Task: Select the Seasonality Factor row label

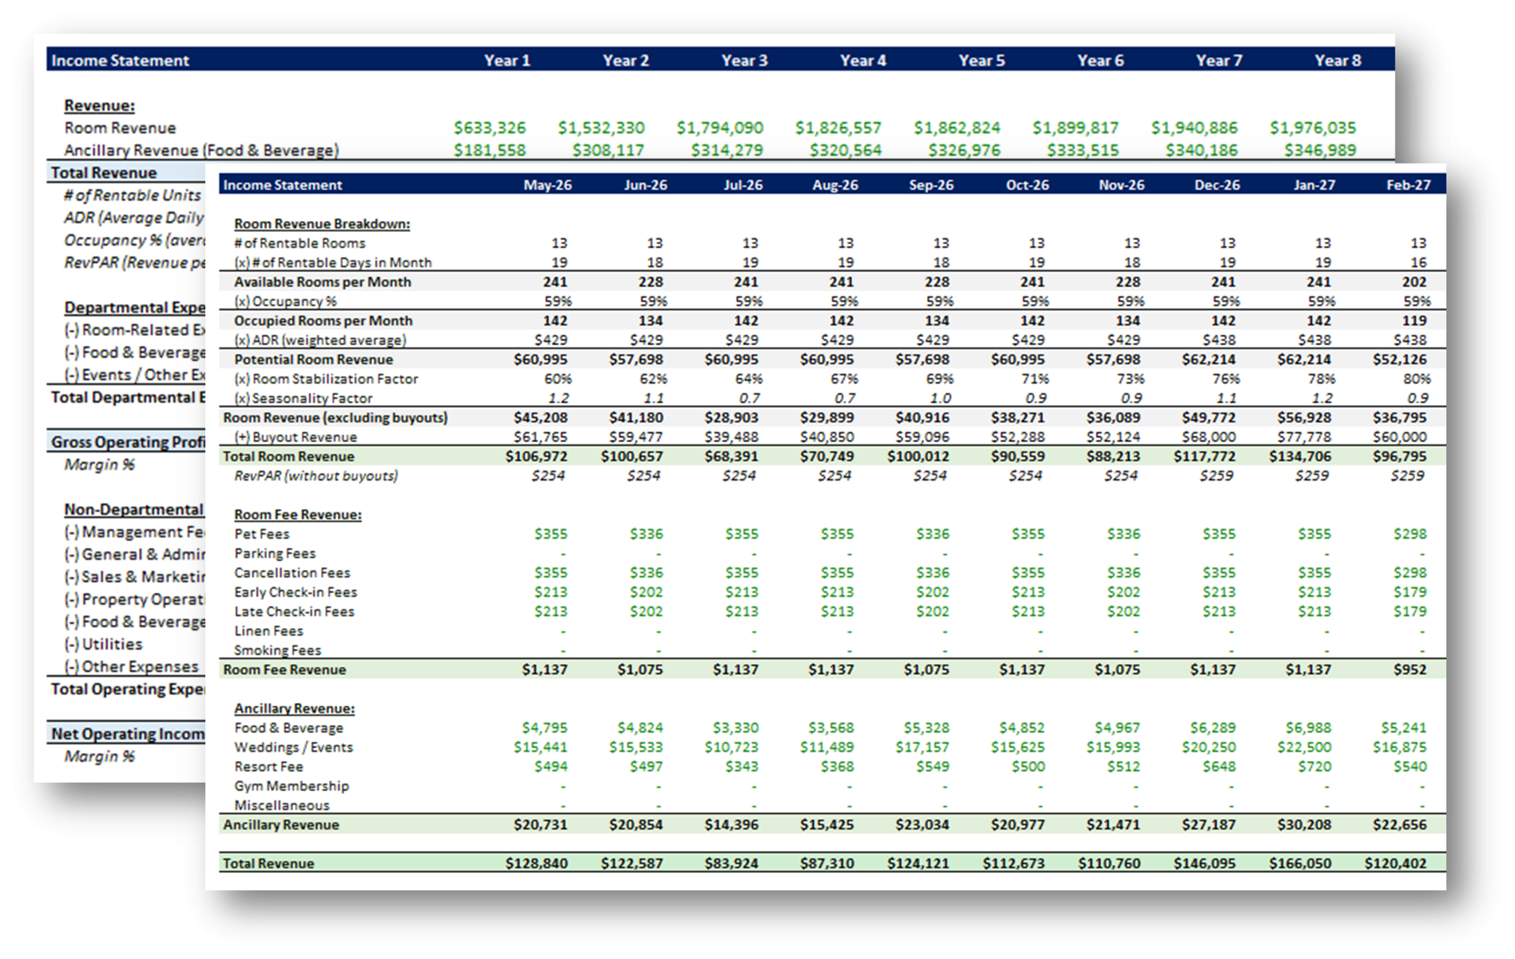Action: pos(303,398)
